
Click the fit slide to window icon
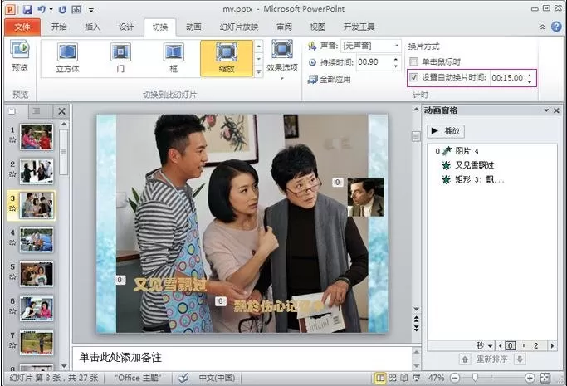click(545, 378)
